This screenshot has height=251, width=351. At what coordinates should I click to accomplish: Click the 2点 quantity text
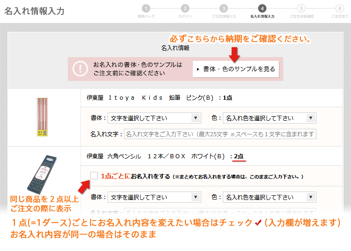coord(239,156)
